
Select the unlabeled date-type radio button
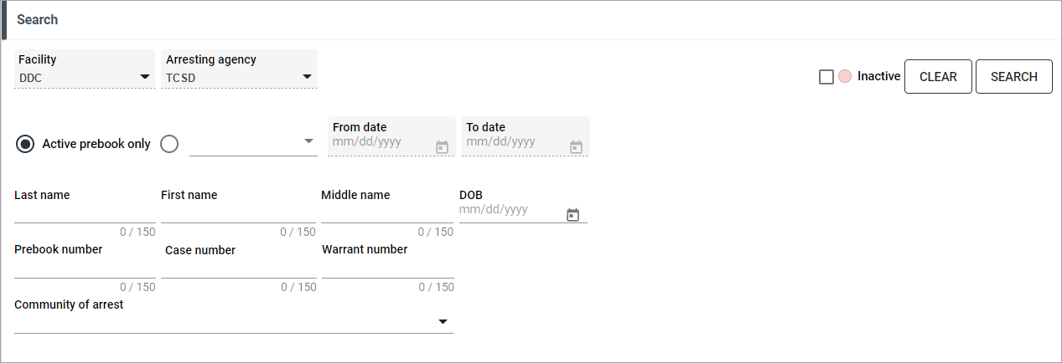coord(169,144)
